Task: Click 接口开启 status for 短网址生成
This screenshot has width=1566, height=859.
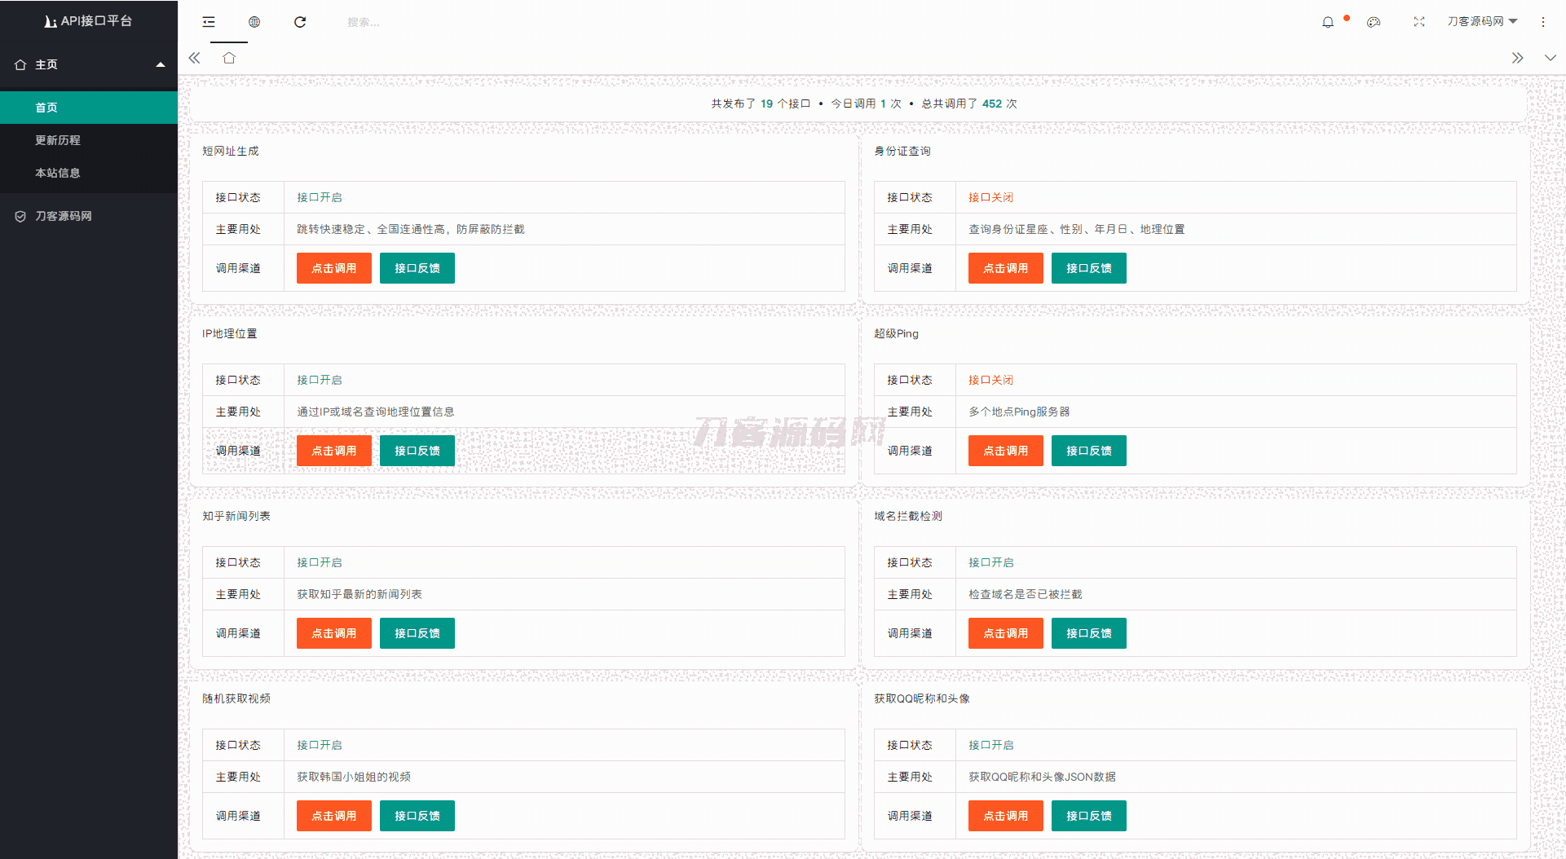Action: click(x=320, y=197)
